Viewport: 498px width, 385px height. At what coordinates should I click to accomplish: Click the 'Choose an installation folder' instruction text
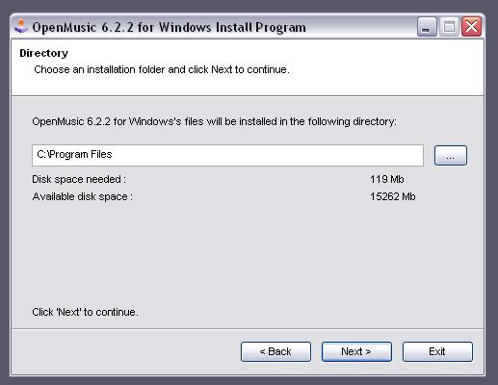162,69
